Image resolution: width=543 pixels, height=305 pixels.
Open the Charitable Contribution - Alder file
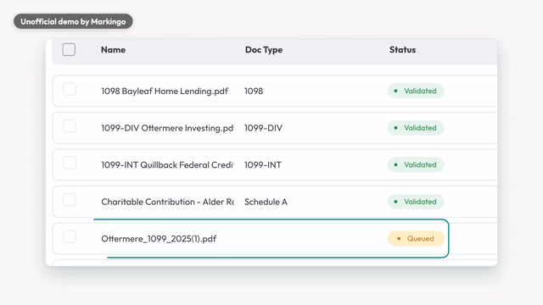click(167, 202)
